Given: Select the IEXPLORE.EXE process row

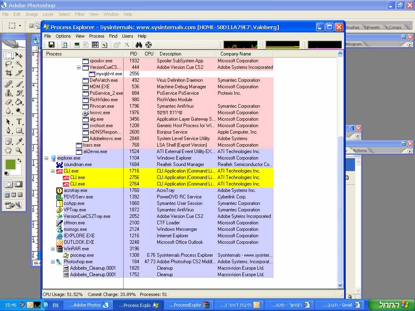Looking at the screenshot, I should click(x=158, y=236).
